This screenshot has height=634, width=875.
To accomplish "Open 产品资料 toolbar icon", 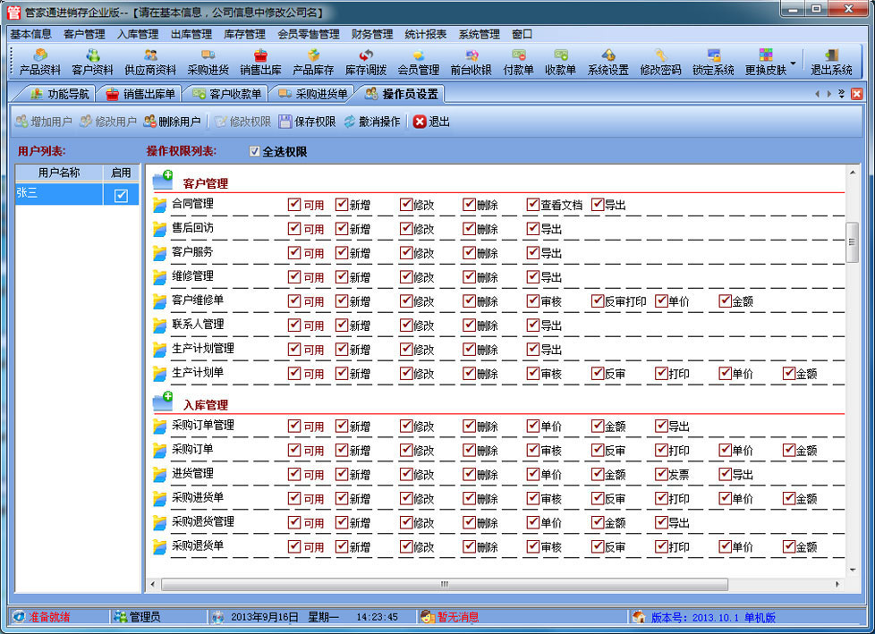I will 39,62.
